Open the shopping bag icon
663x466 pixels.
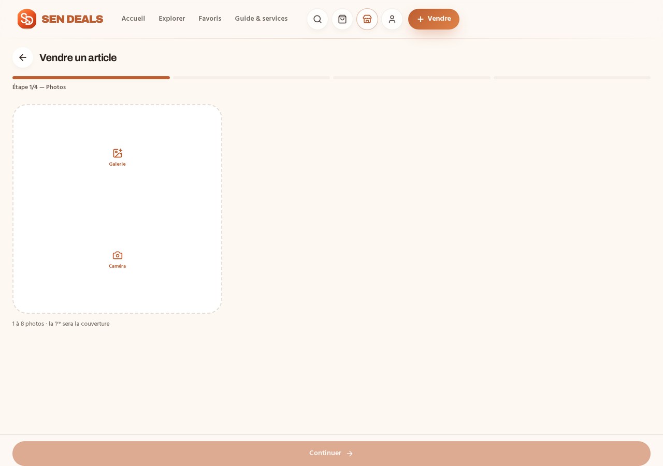click(x=342, y=19)
